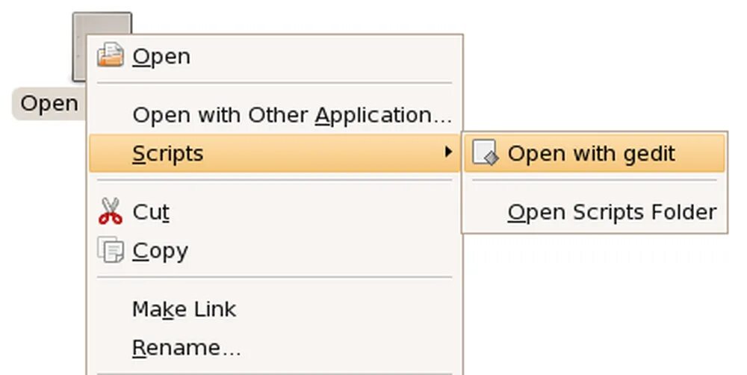Select the highlighted Scripts menu item
Image resolution: width=747 pixels, height=375 pixels.
274,153
